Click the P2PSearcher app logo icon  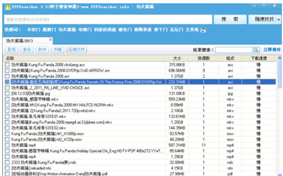tap(8, 7)
